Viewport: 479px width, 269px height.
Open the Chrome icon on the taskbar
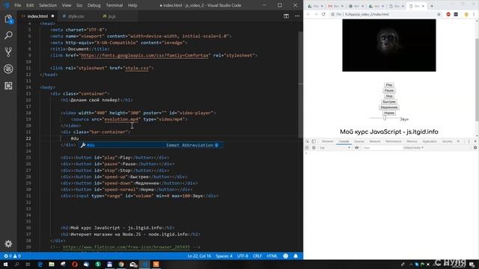tap(121, 265)
